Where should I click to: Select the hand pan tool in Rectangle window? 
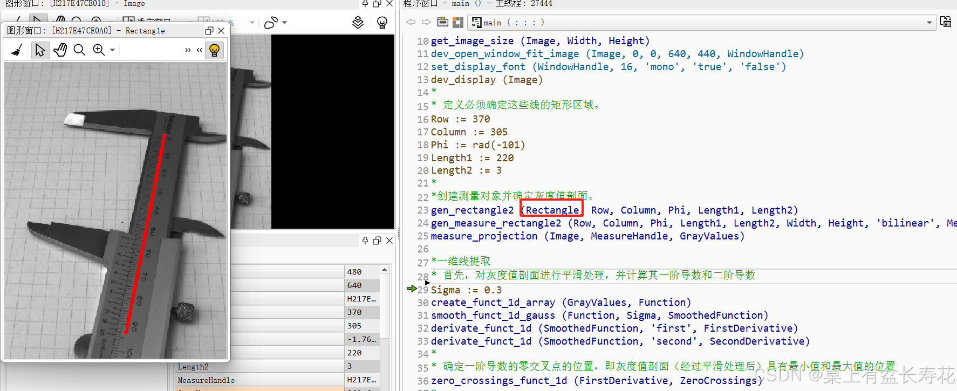click(60, 50)
